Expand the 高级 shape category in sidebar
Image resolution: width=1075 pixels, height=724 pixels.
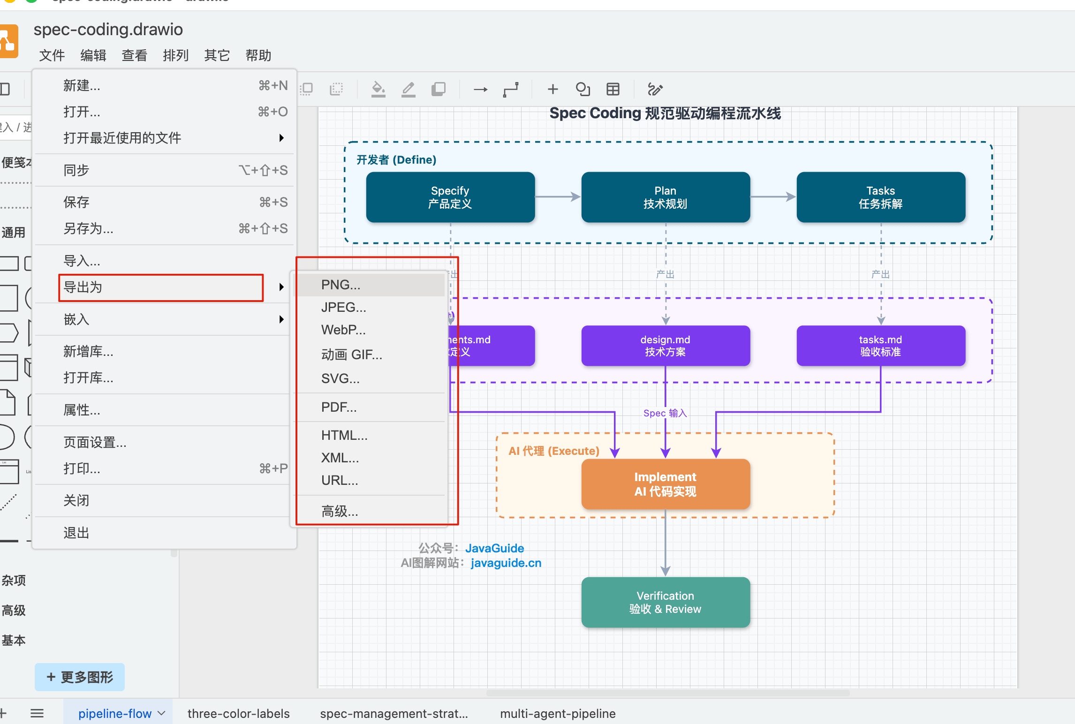(14, 611)
